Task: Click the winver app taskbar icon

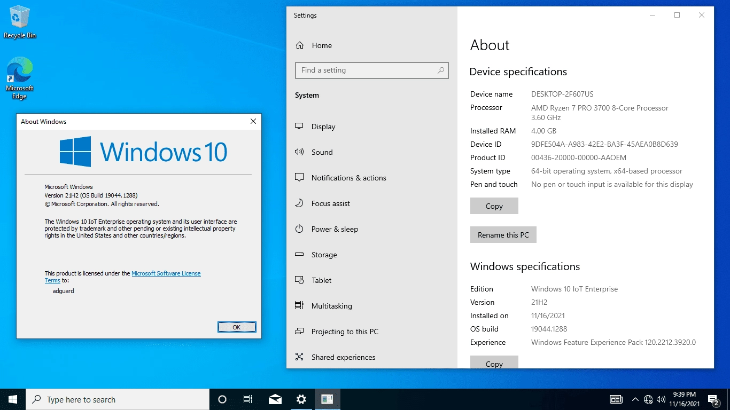Action: click(327, 399)
